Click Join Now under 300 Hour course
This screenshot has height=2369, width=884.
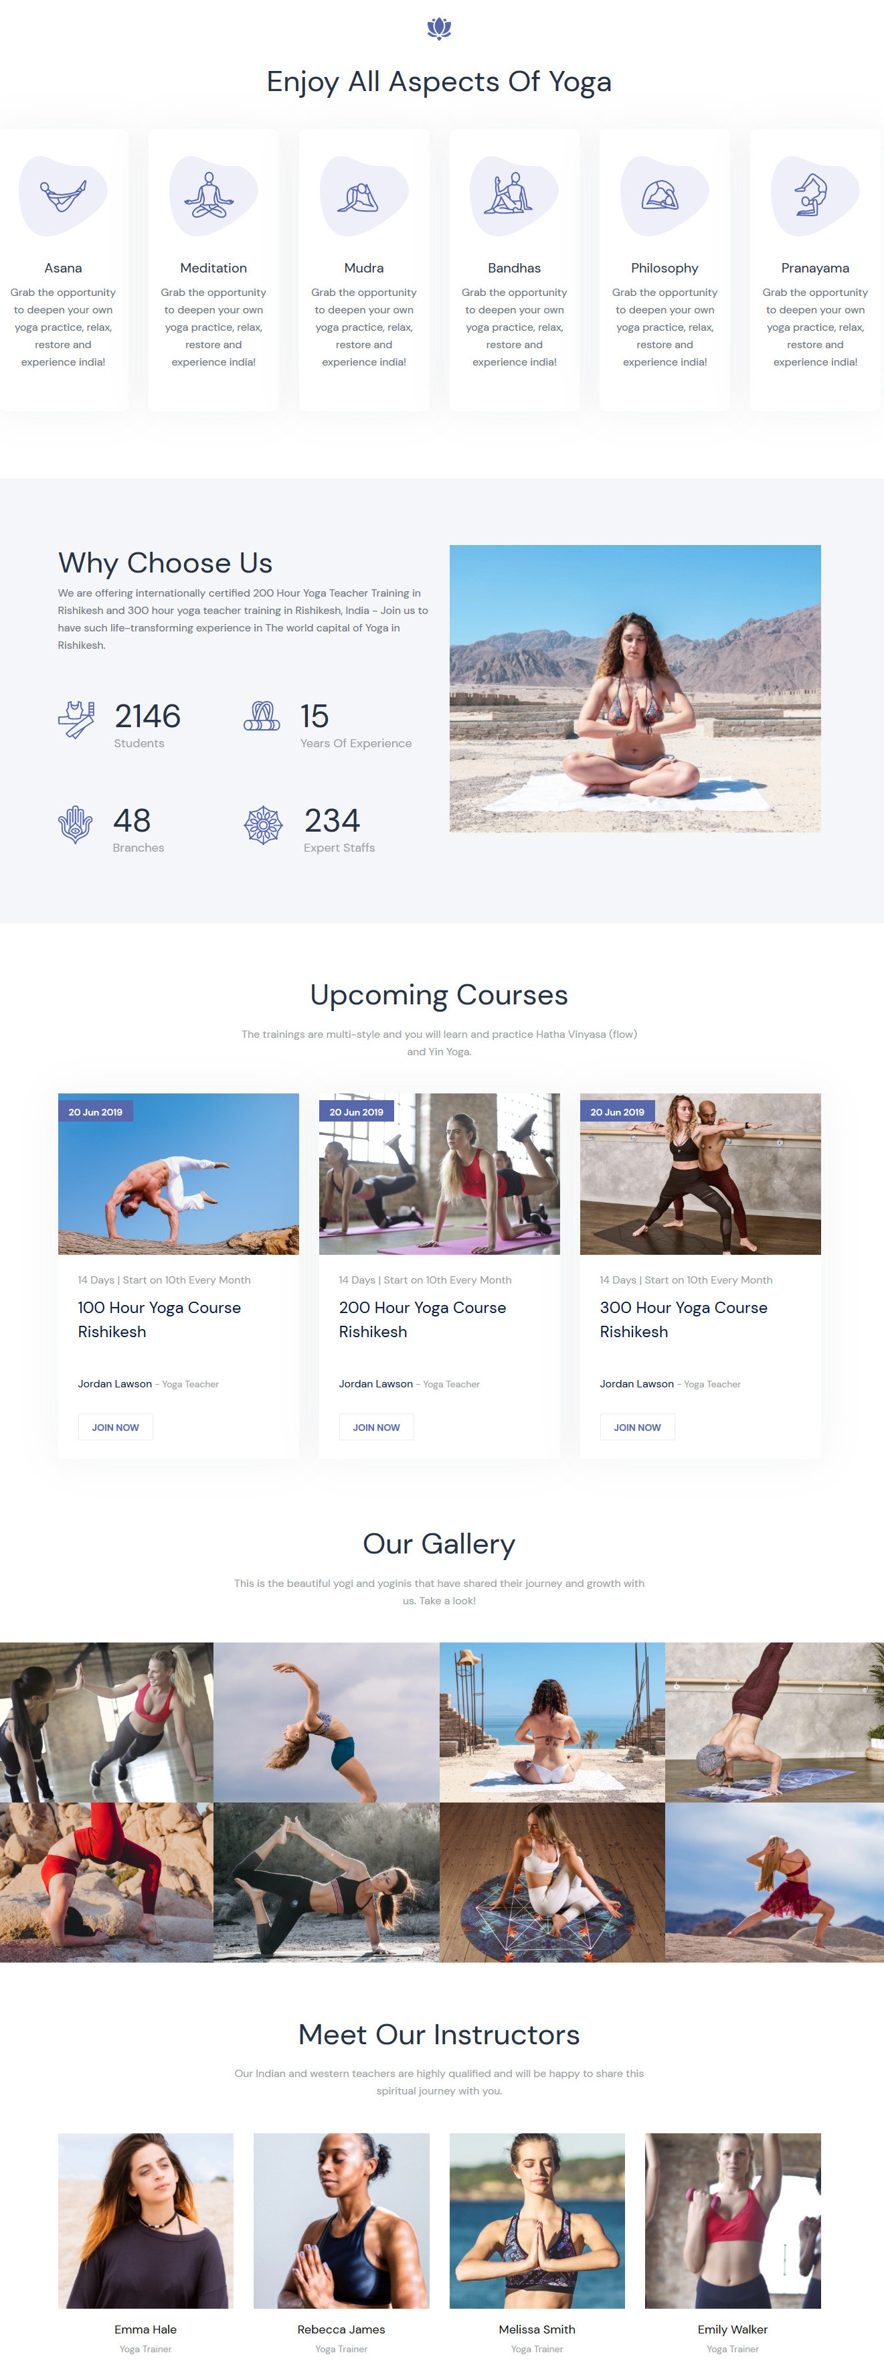[637, 1428]
